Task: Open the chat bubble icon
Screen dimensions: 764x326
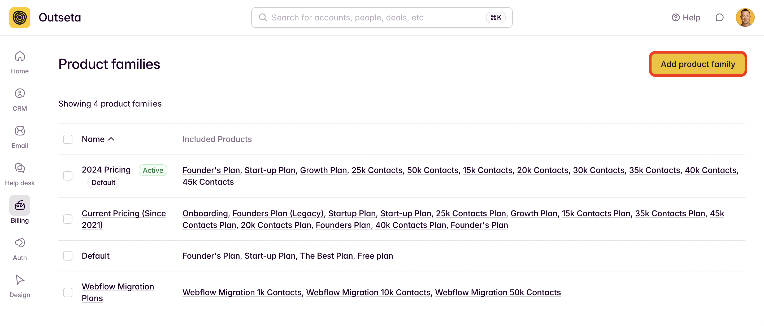Action: (719, 18)
